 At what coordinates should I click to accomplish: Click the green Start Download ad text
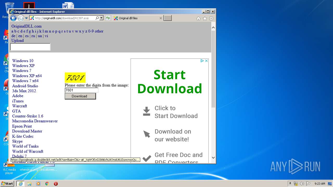(170, 82)
